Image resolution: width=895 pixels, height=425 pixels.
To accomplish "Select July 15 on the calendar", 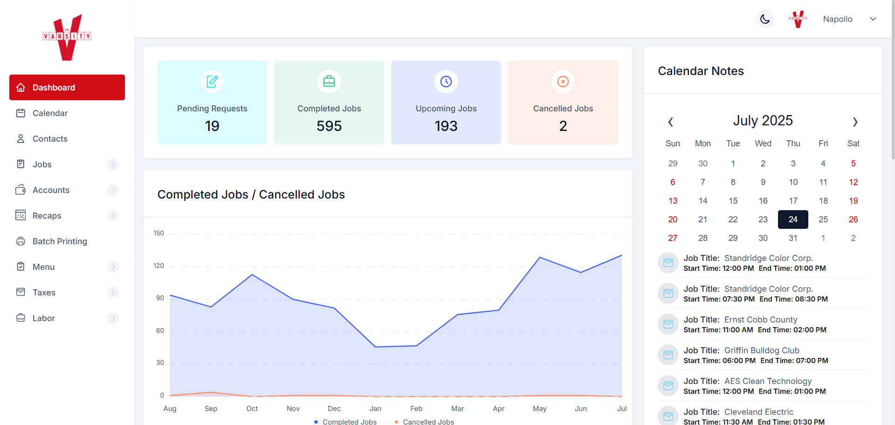I will [x=733, y=201].
